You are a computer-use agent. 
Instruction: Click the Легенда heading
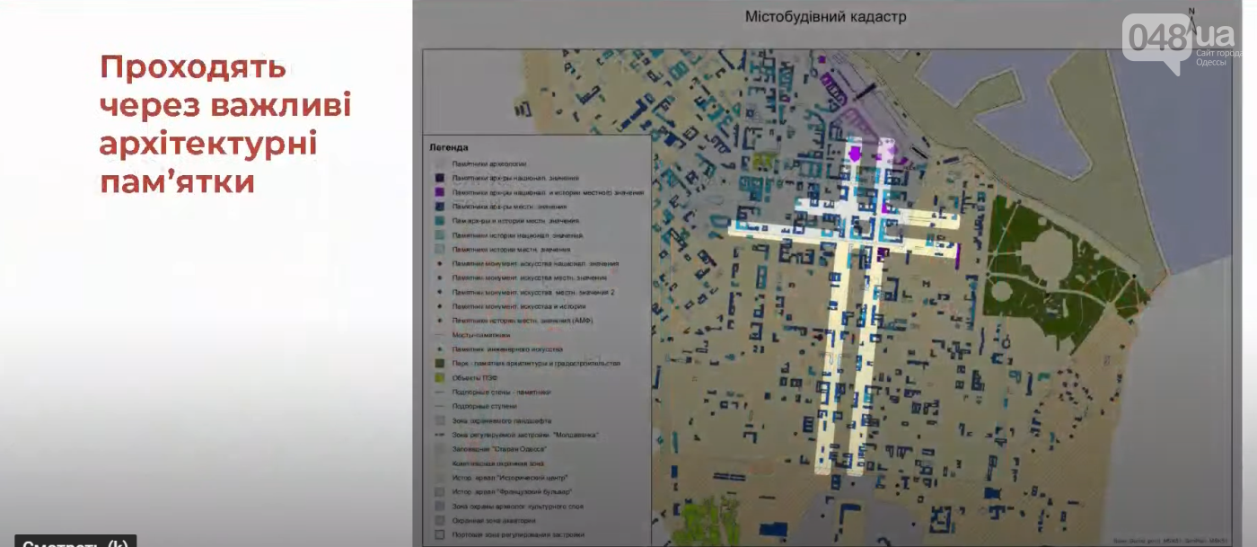[448, 146]
